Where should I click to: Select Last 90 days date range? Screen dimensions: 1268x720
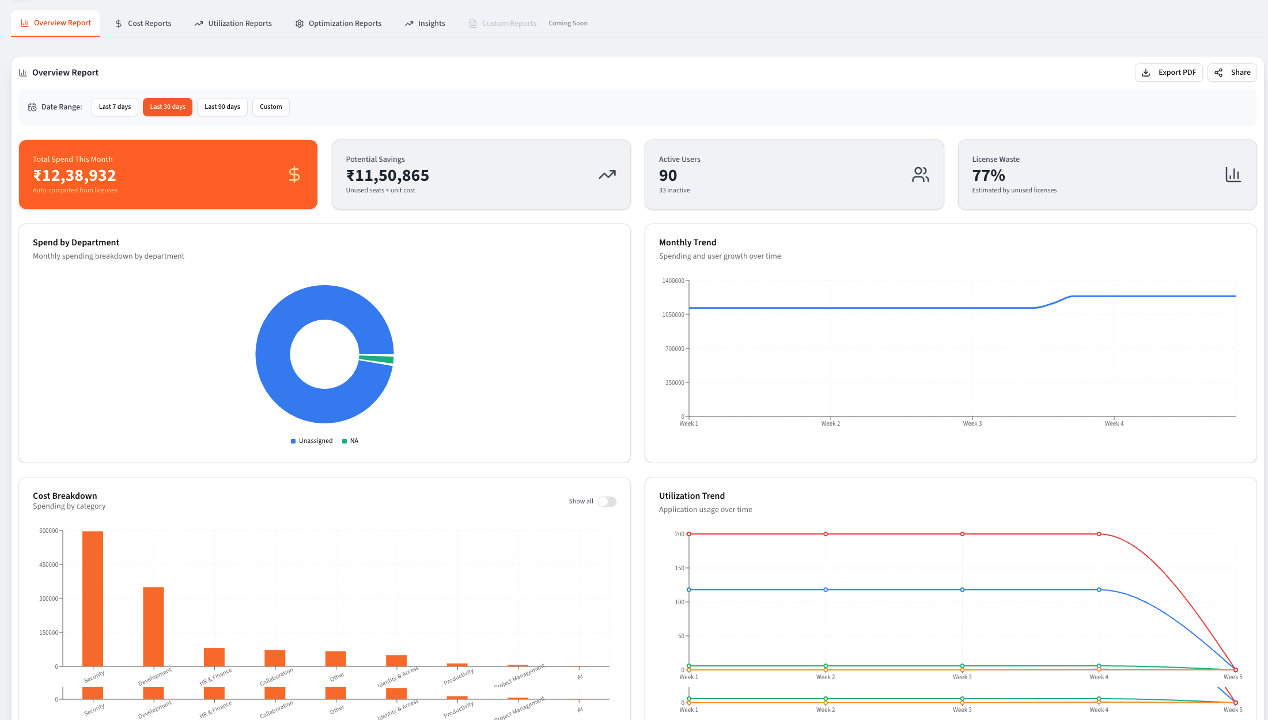coord(222,107)
